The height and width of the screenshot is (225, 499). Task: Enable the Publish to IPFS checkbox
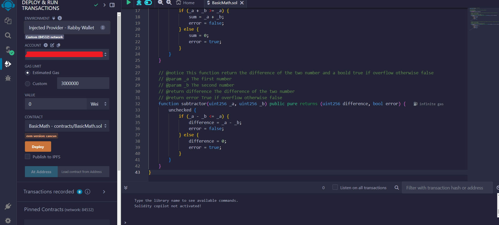tap(28, 157)
